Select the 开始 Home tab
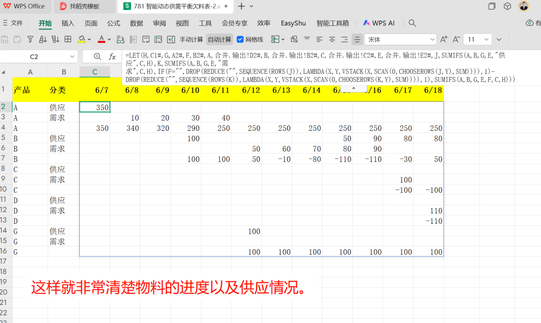This screenshot has height=323, width=541. tap(45, 23)
